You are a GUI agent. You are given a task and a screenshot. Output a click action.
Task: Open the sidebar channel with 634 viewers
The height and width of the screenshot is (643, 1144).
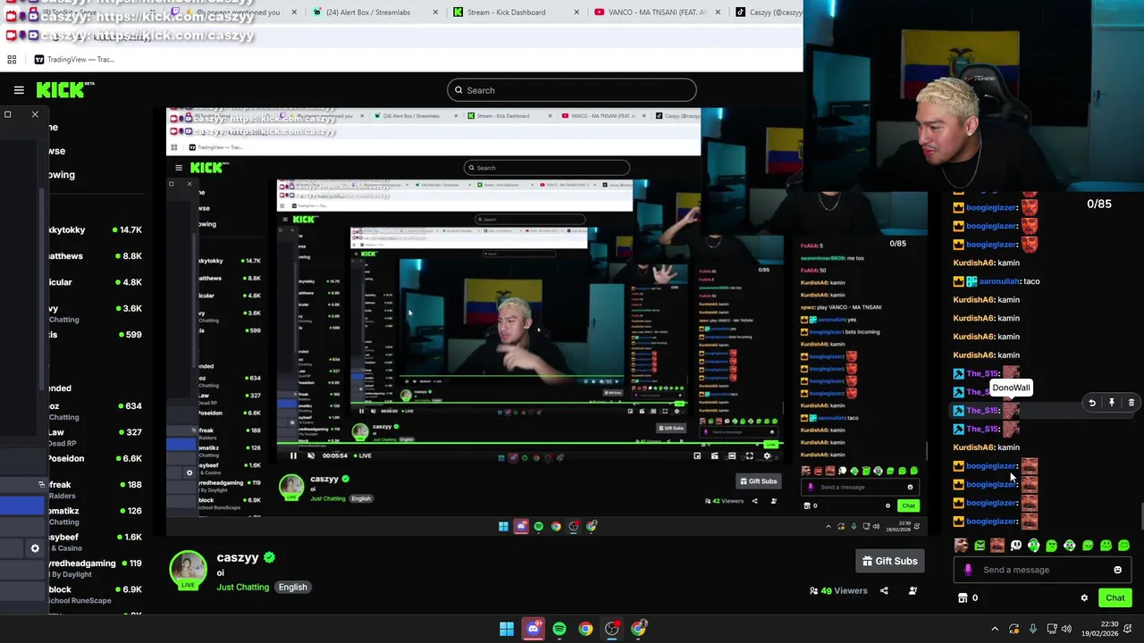coord(96,411)
